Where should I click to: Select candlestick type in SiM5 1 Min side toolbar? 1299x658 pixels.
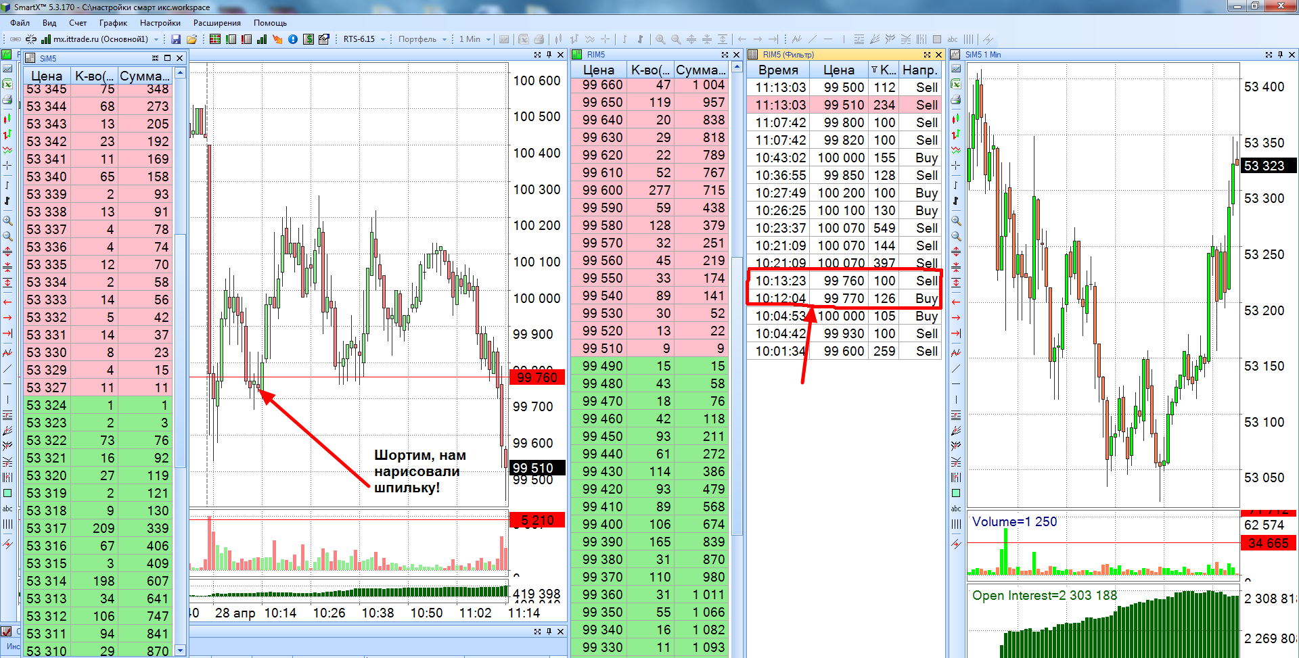coord(955,118)
